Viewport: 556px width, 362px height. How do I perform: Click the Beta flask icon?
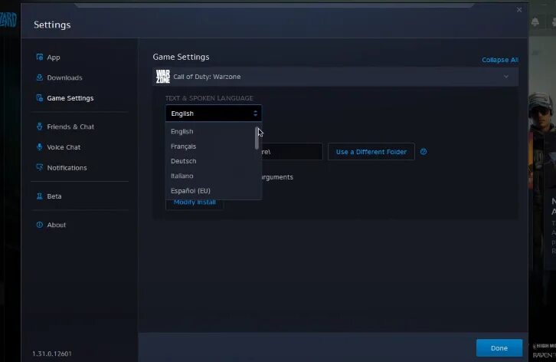click(39, 196)
